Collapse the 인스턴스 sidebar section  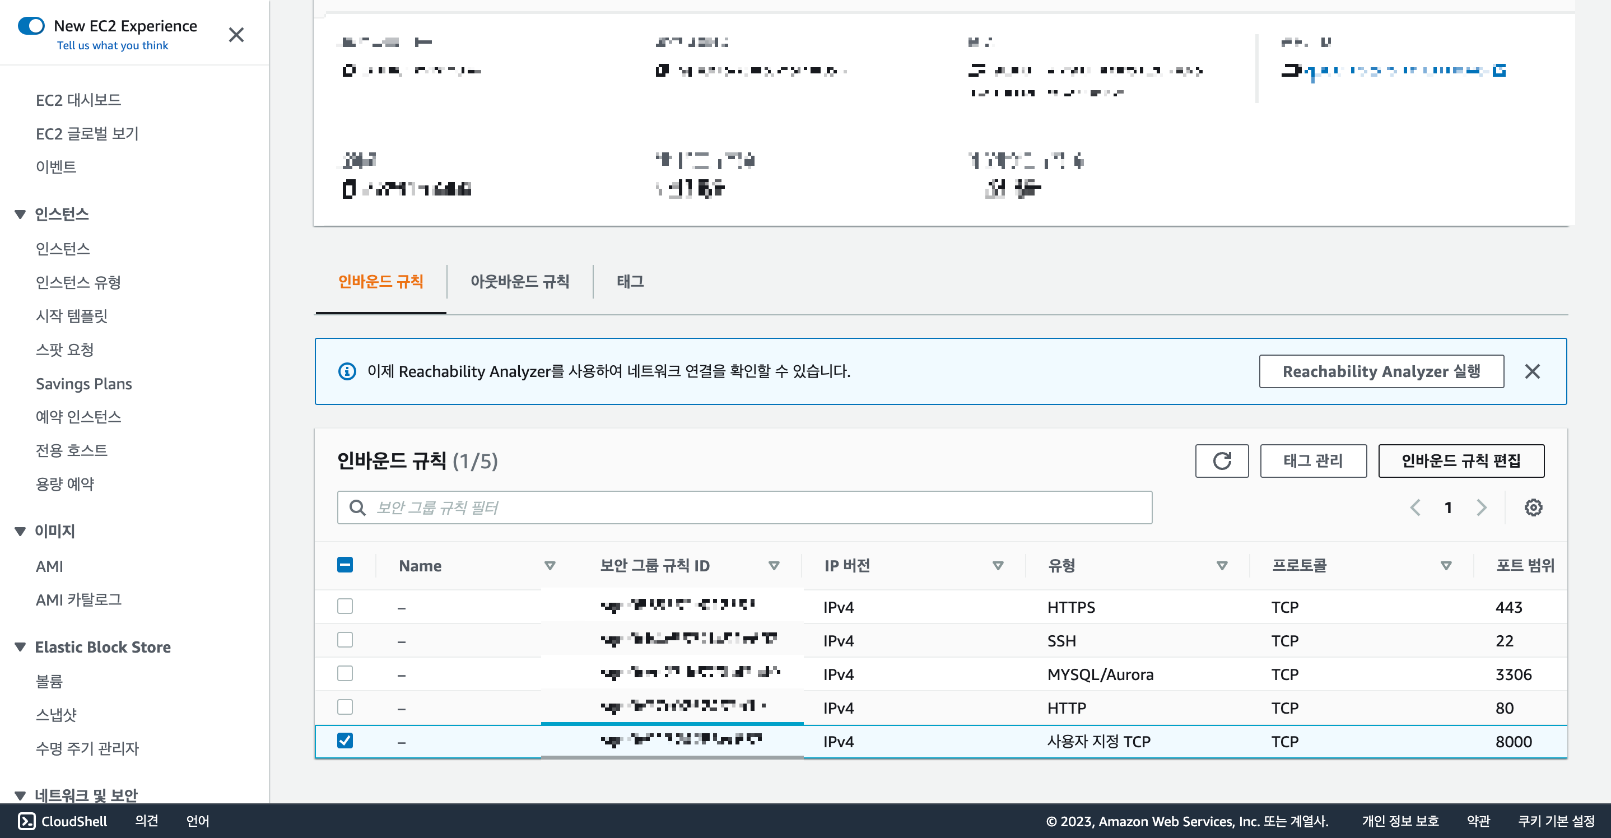(20, 215)
